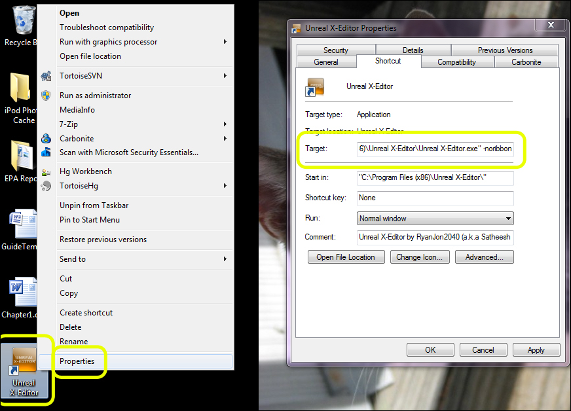Expand the Run window mode dropdown
The width and height of the screenshot is (571, 411).
[508, 219]
